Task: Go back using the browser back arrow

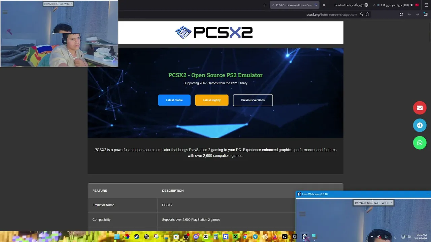Action: coord(409,14)
